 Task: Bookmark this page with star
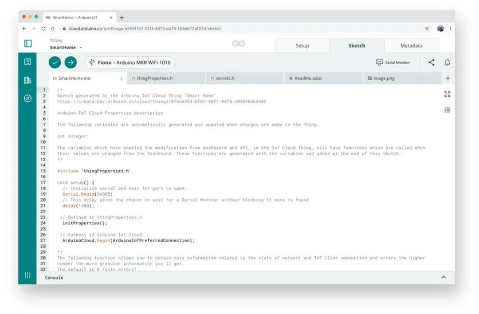click(427, 28)
